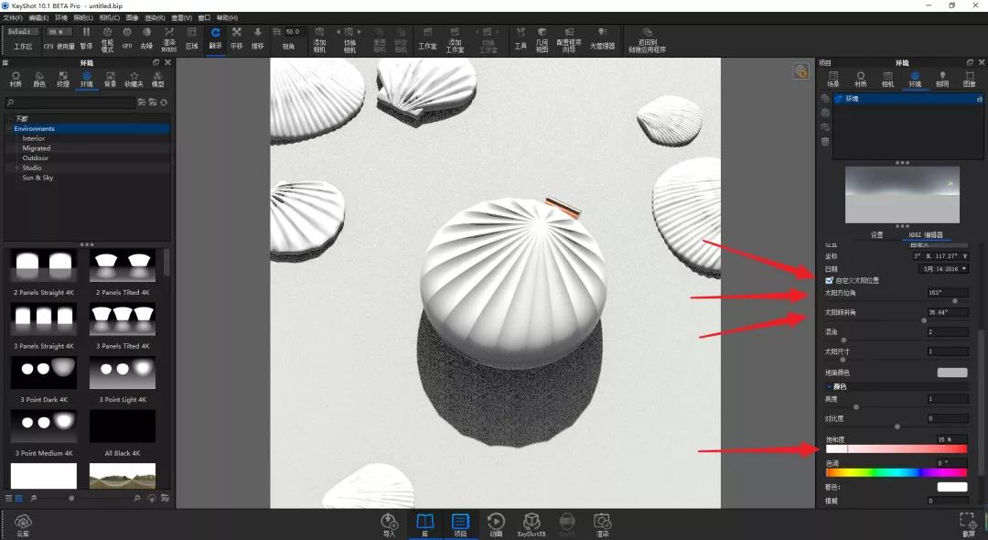Toggle the Library (库) panel button
The height and width of the screenshot is (540, 988).
(x=425, y=524)
